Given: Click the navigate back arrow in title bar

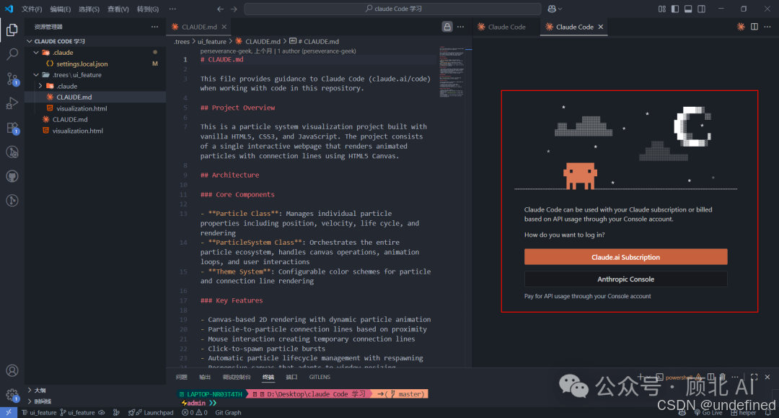Looking at the screenshot, I should click(x=220, y=9).
